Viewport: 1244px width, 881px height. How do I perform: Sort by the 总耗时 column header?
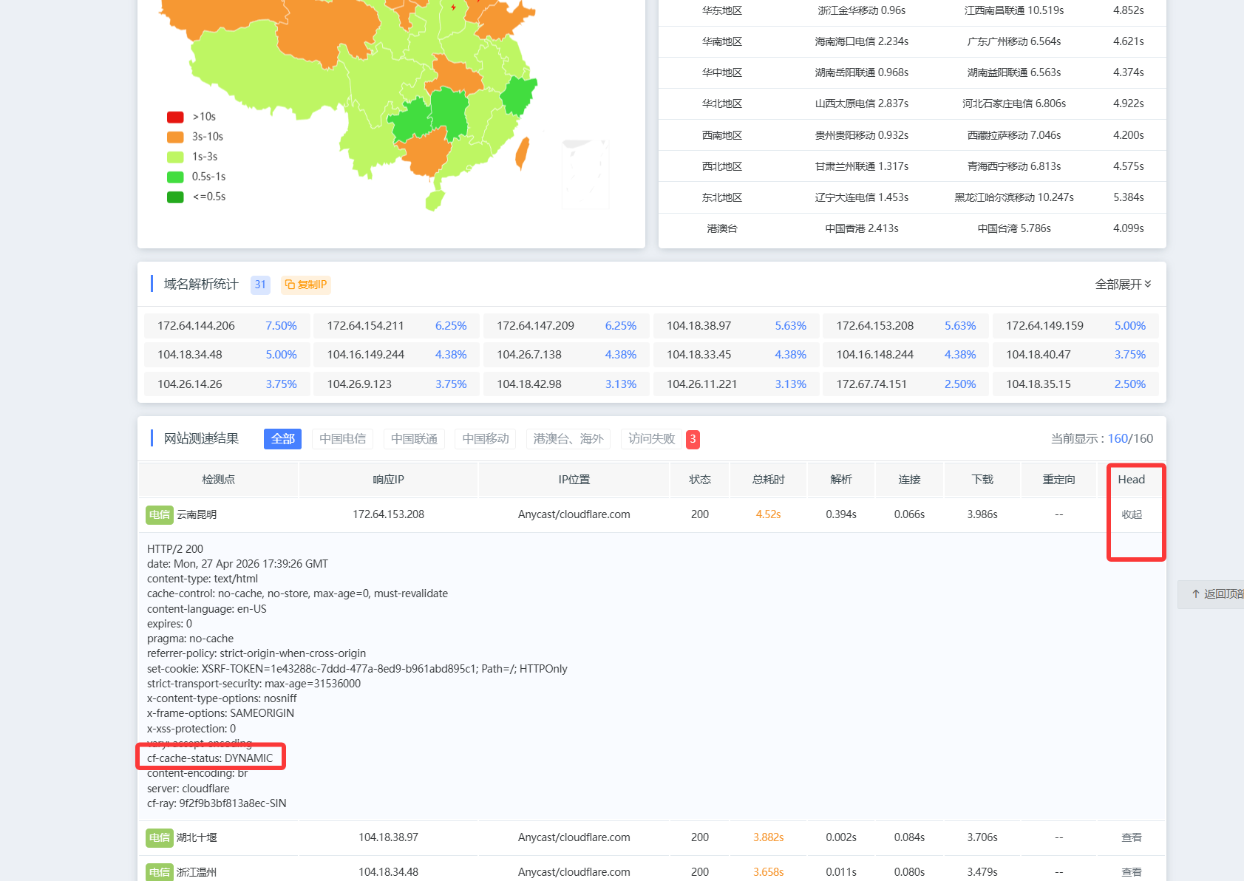coord(768,480)
